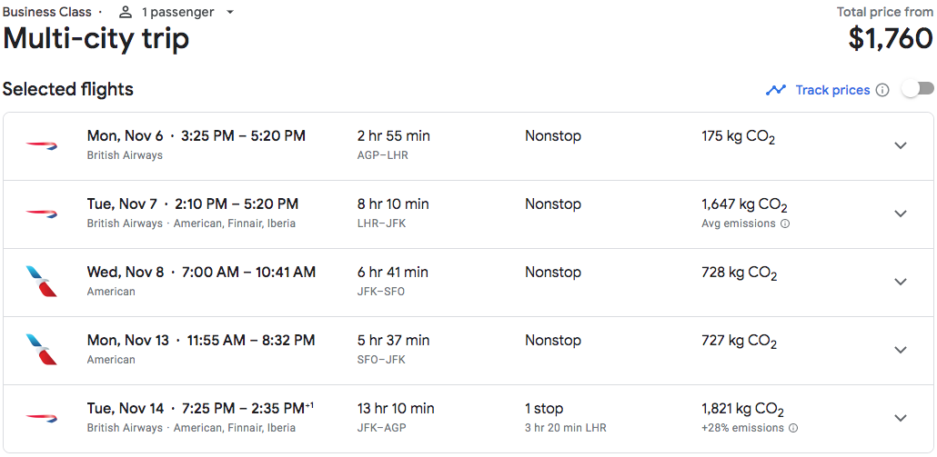Click British Airways logo on JFK–AGP flight
Viewport: 937px width, 457px height.
[x=41, y=418]
